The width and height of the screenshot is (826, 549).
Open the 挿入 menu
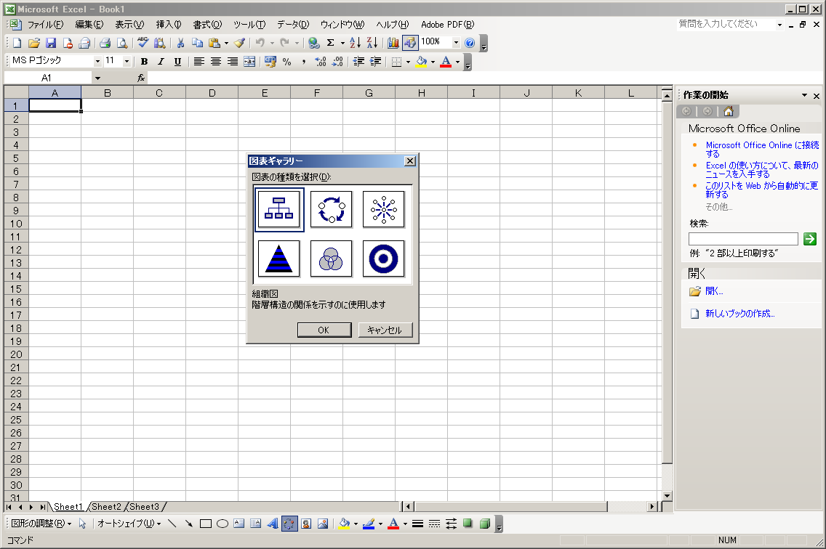click(168, 25)
